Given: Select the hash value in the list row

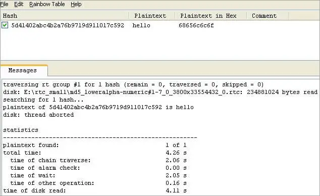Looking at the screenshot, I should (x=68, y=25).
